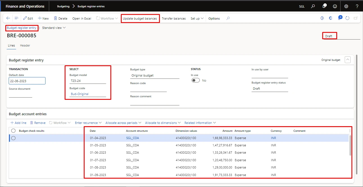Click the SGL company selector
Screen dimensions: 363x187
[302, 6]
